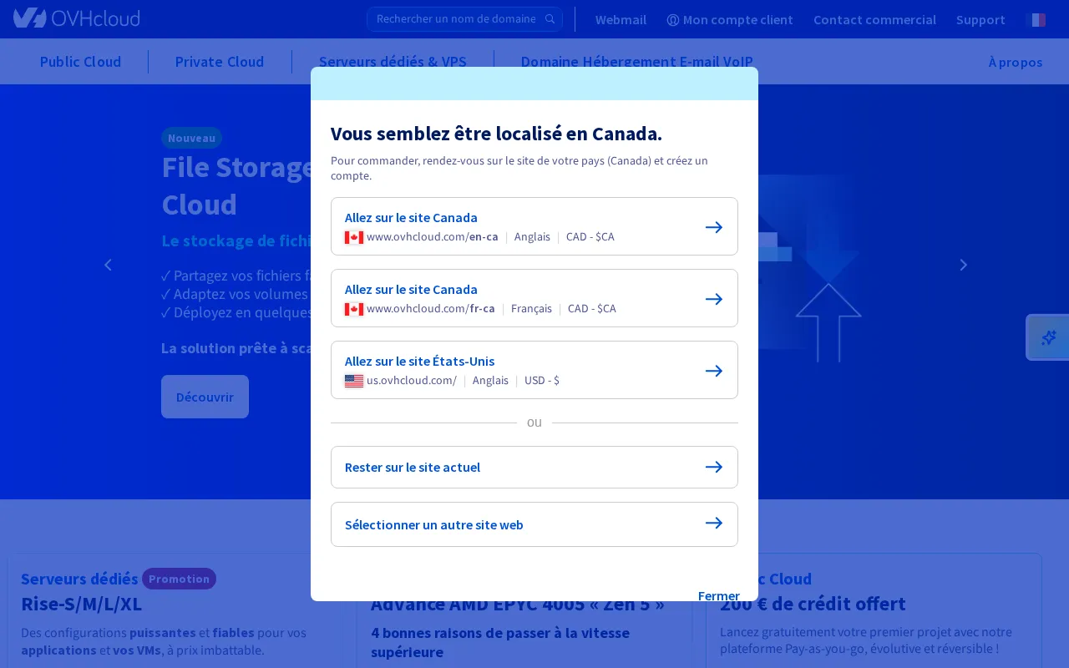
Task: Open the Serveurs dédiés & VPS menu
Action: tap(393, 62)
